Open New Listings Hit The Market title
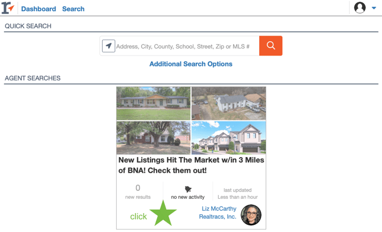 (191, 165)
